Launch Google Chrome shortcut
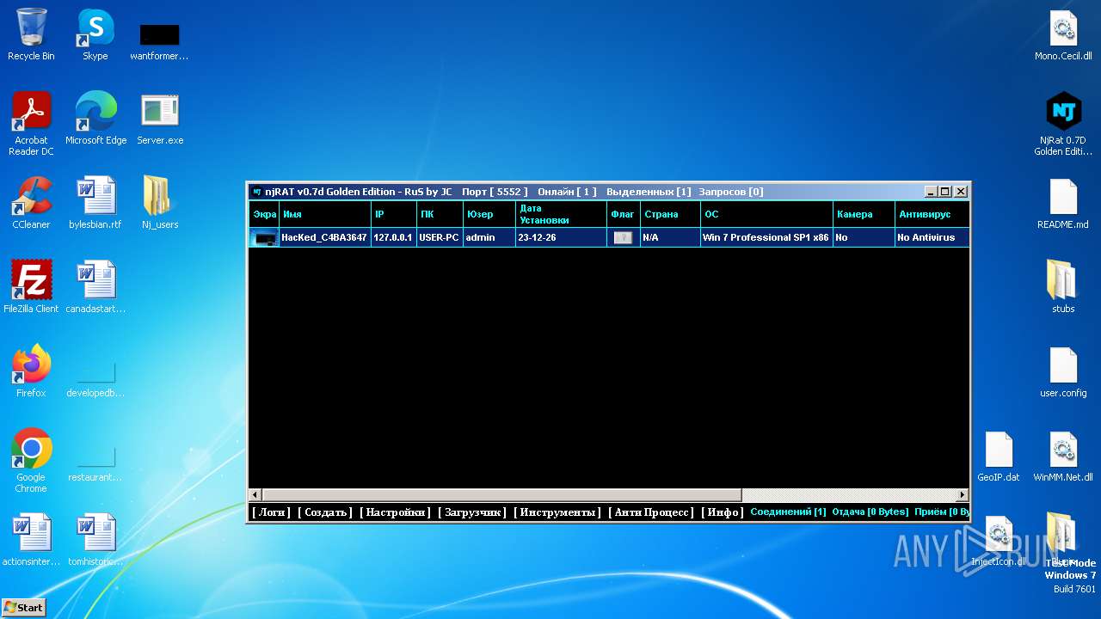Image resolution: width=1101 pixels, height=619 pixels. point(31,461)
